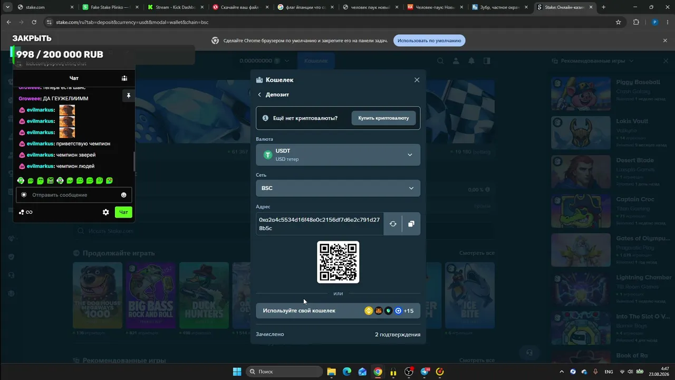This screenshot has height=380, width=675.
Task: Open the Captain Croc game thumbnail
Action: pyautogui.click(x=581, y=211)
